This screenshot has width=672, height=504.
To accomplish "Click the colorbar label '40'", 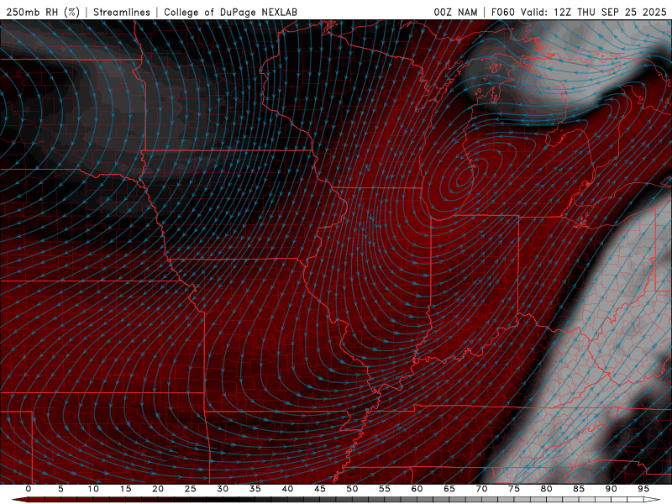I will 287,489.
